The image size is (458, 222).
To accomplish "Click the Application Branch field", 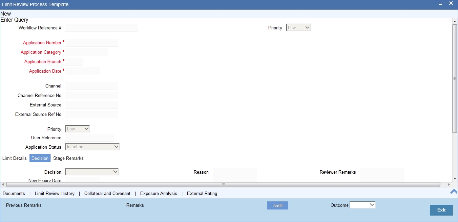I will pos(75,61).
